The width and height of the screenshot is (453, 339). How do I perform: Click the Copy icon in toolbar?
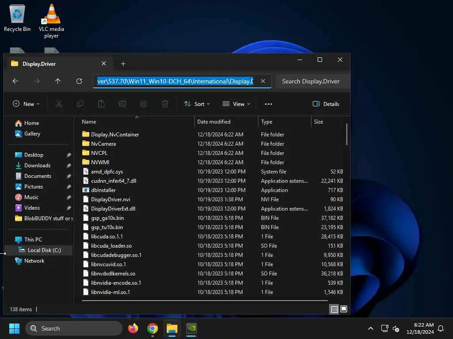click(80, 104)
